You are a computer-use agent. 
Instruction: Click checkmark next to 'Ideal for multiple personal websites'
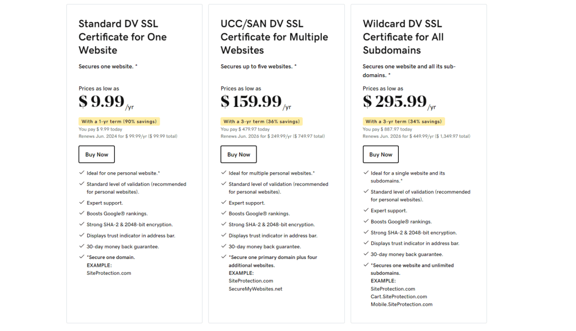click(x=224, y=172)
